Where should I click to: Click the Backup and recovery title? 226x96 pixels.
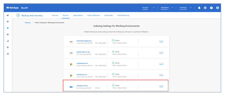(x=32, y=15)
